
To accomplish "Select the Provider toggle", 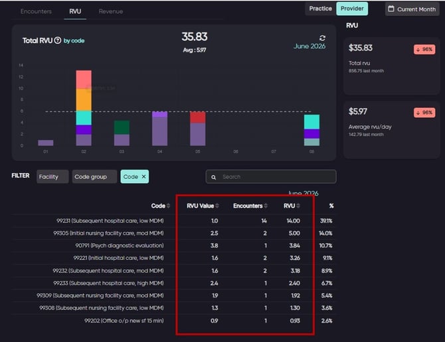I will 352,9.
